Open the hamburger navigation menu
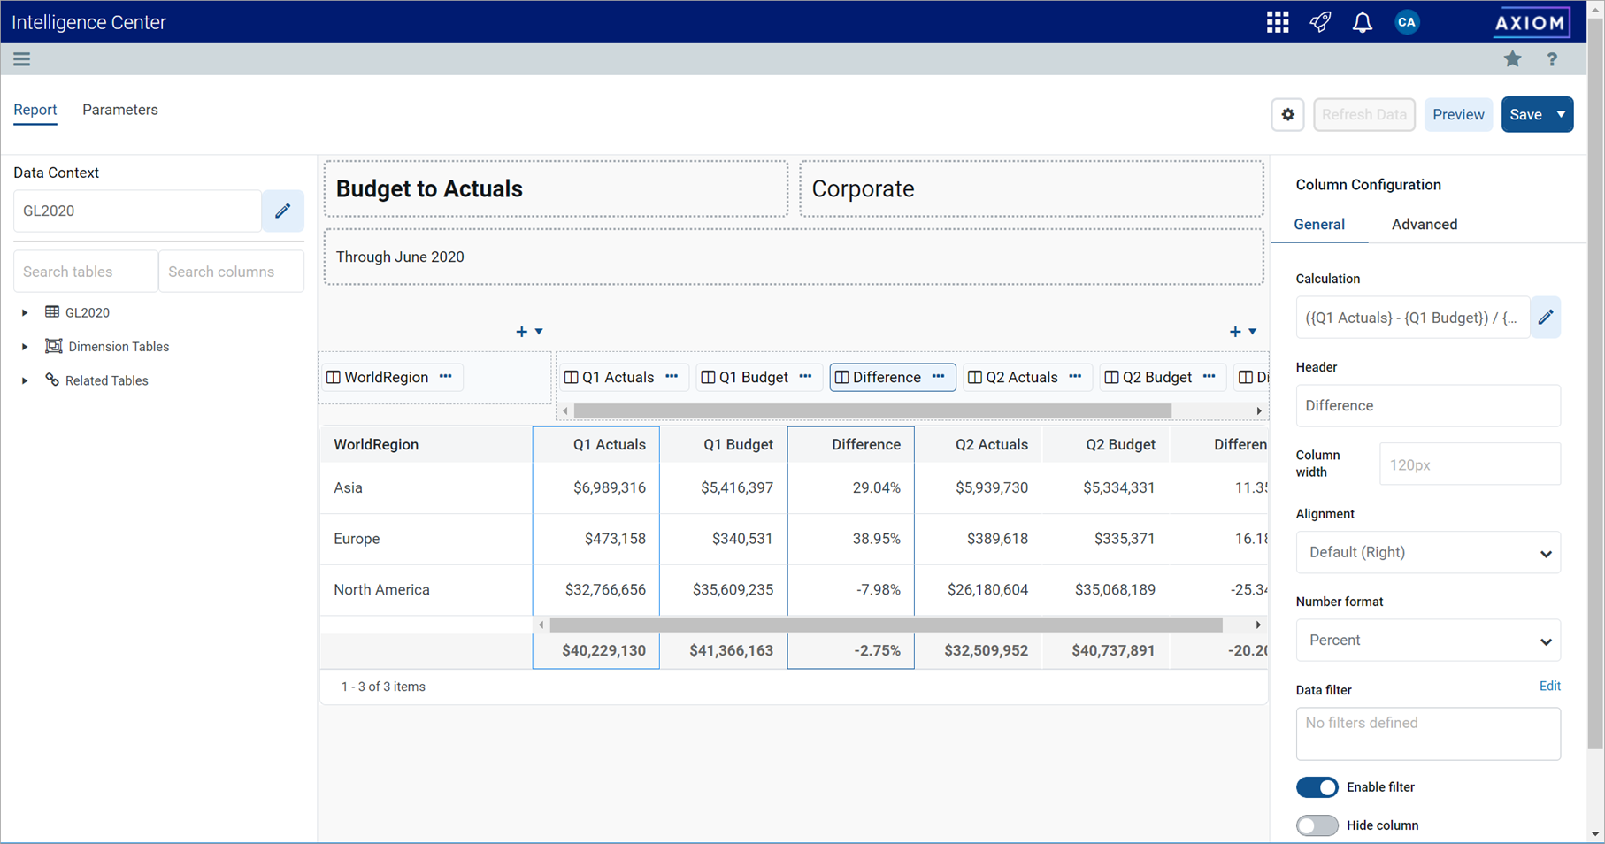 22,59
